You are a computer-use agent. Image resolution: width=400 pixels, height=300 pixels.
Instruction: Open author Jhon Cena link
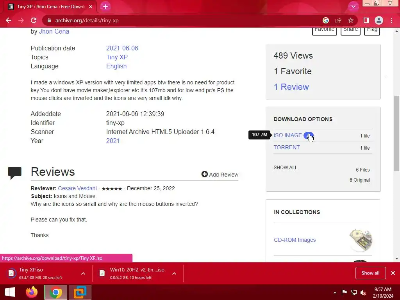click(x=54, y=31)
